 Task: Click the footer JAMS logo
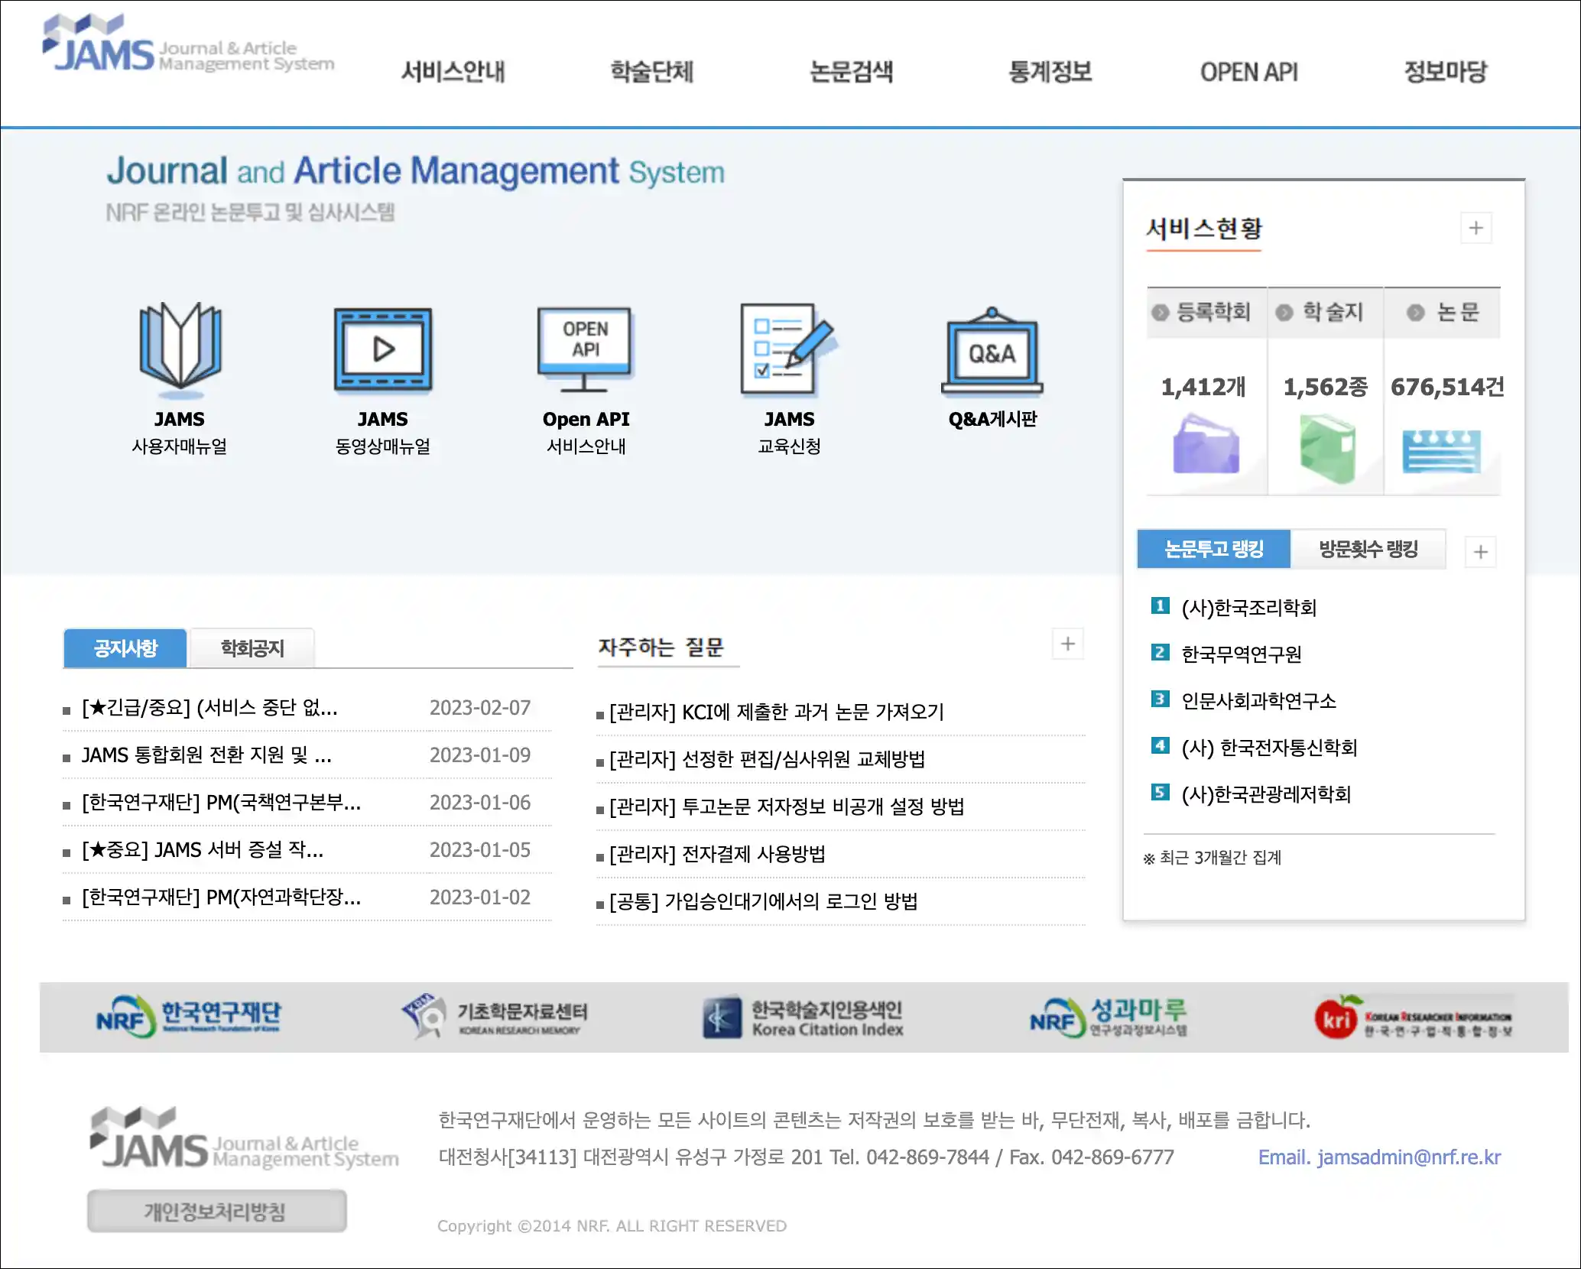click(x=245, y=1138)
